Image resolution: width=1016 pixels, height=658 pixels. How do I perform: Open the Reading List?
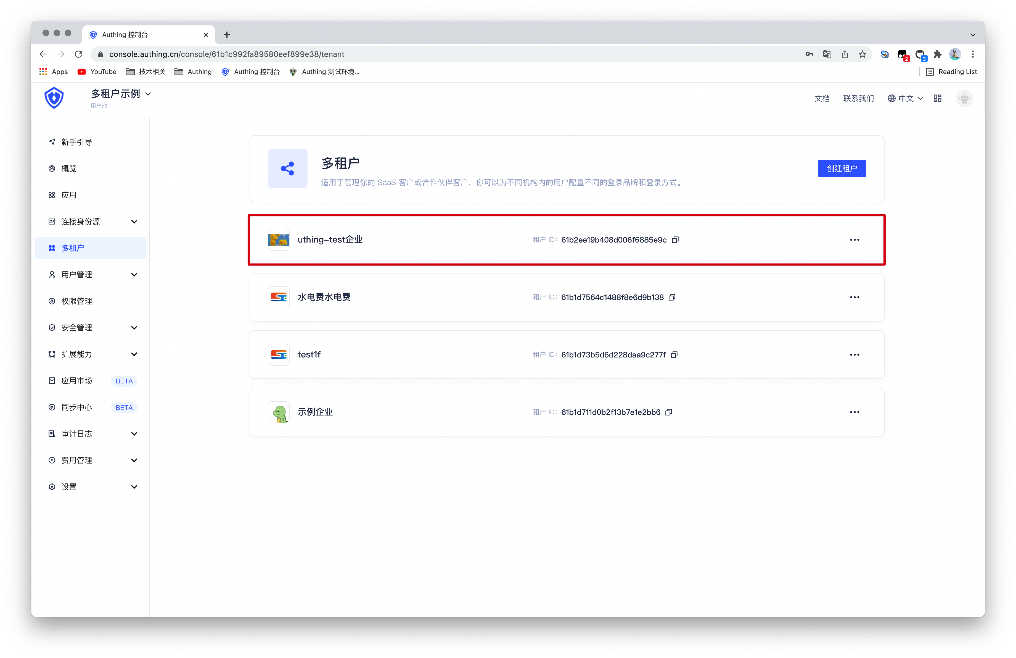click(951, 72)
